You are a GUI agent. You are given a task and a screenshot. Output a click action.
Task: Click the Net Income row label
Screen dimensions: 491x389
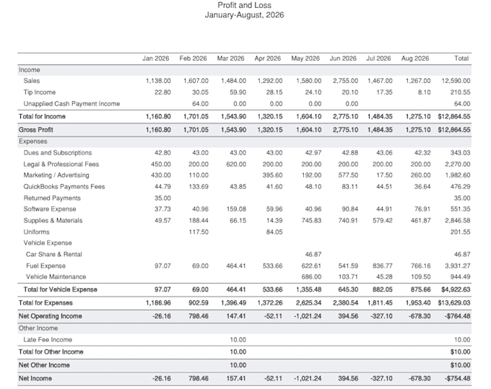pos(35,378)
